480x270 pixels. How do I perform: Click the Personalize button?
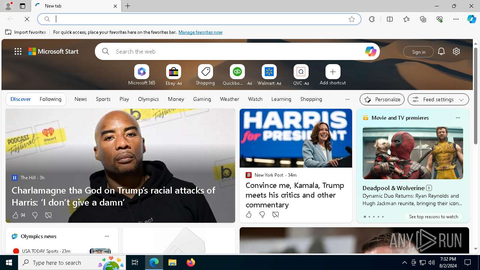click(382, 99)
